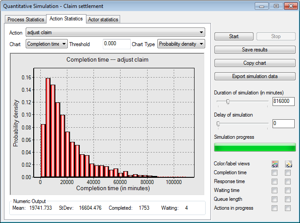300x223 pixels.
Task: Click the color views icon
Action: click(x=275, y=164)
